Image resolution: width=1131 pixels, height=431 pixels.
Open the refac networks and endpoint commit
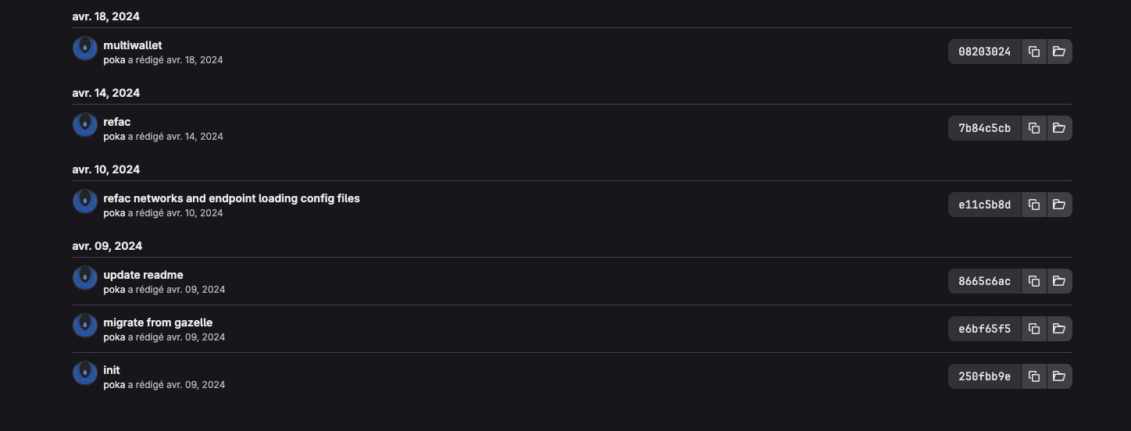pos(231,198)
